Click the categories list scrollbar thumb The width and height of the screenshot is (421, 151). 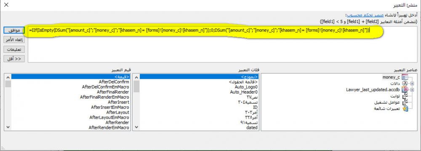[x=136, y=86]
